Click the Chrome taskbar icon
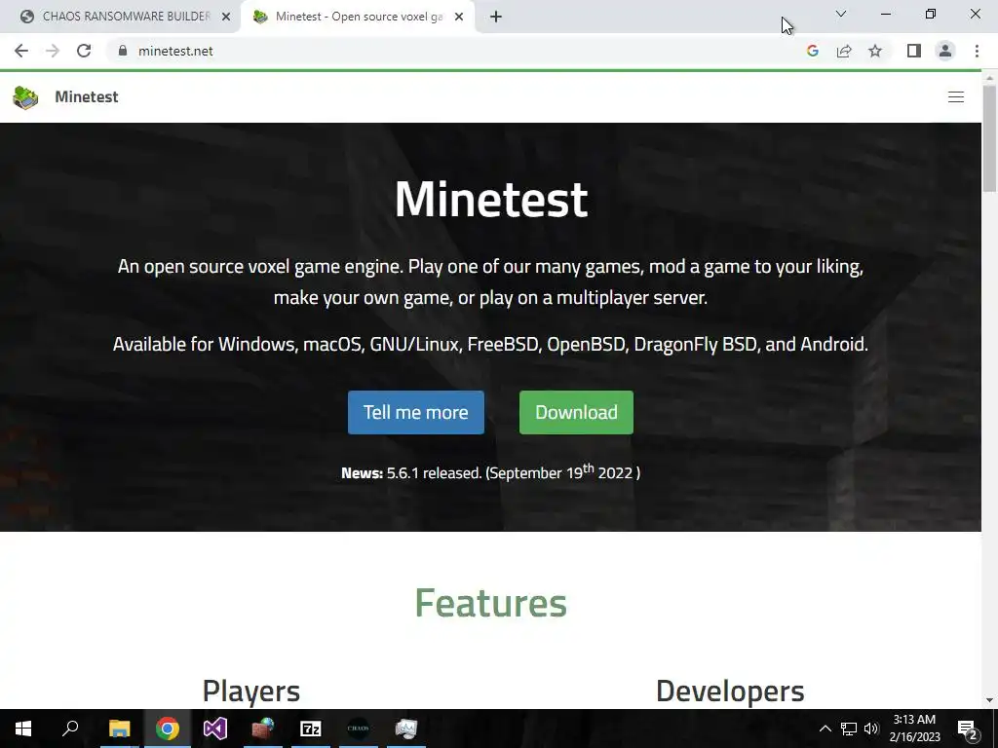 [x=168, y=729]
